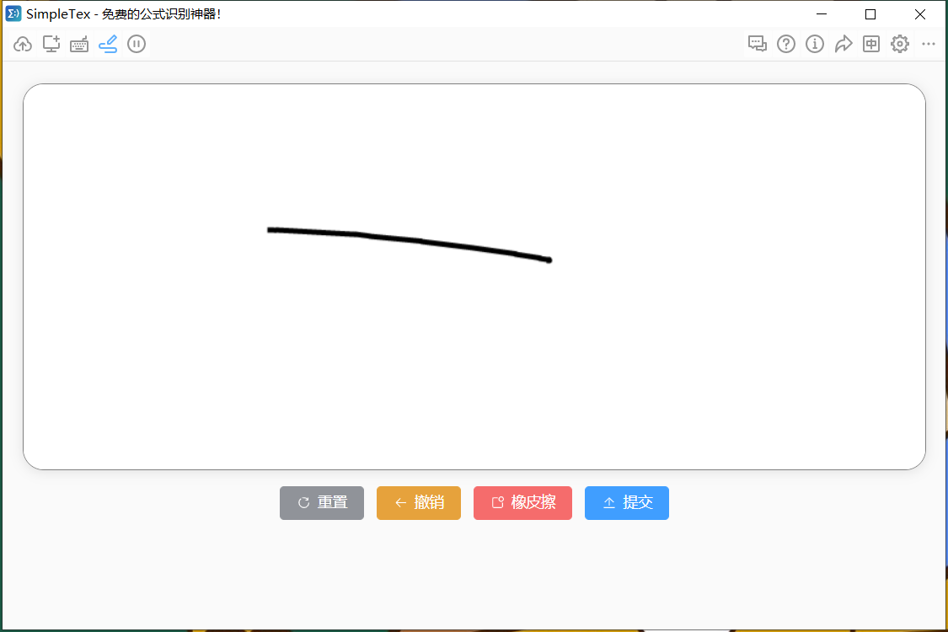Screen dimensions: 948x632
Task: Switch language with the 中 icon
Action: tap(871, 45)
